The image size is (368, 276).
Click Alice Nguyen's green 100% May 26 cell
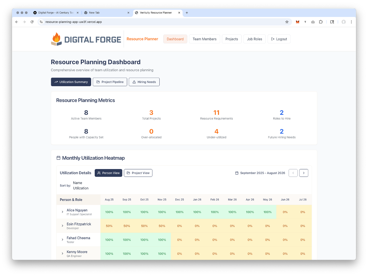pos(267,212)
